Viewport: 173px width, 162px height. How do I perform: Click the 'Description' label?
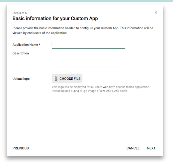21,53
